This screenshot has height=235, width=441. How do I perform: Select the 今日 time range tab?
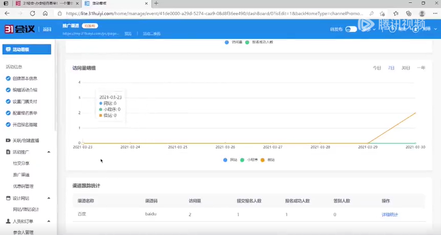coord(377,68)
